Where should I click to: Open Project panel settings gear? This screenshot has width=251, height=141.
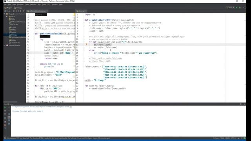tap(20, 11)
